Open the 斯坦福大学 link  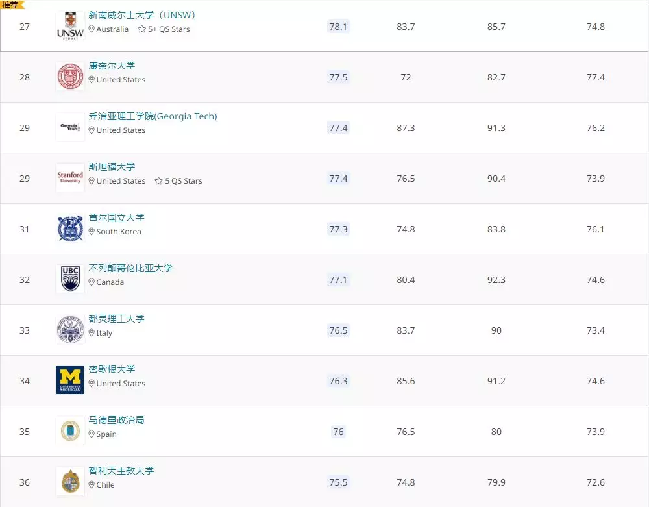(112, 167)
